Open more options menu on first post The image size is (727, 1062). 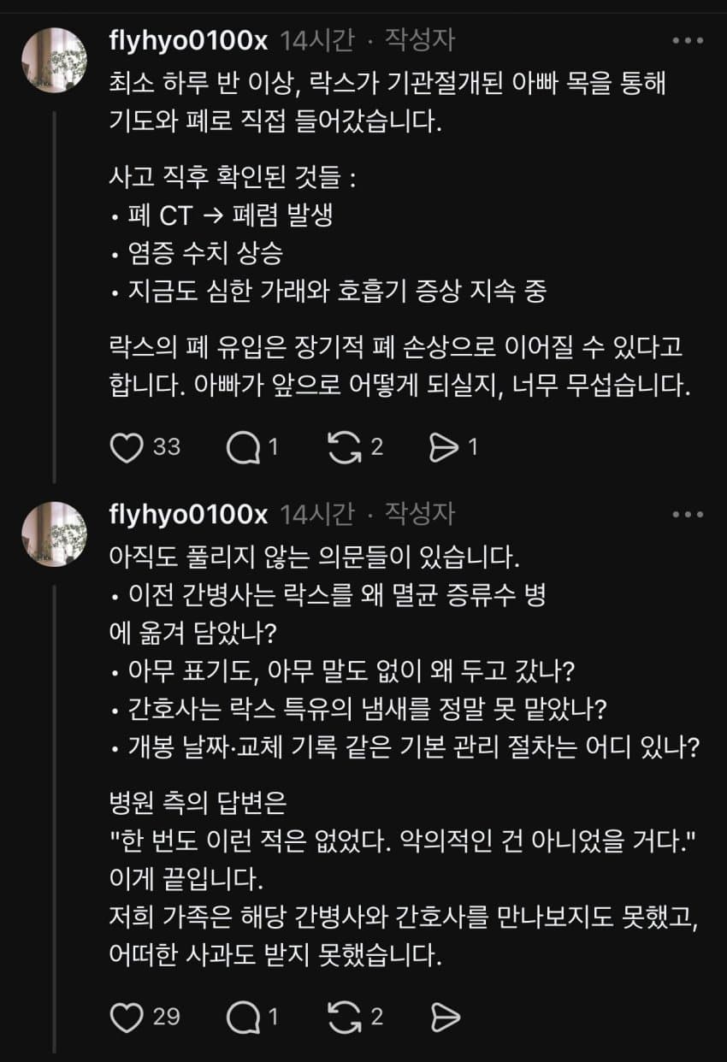(x=688, y=40)
